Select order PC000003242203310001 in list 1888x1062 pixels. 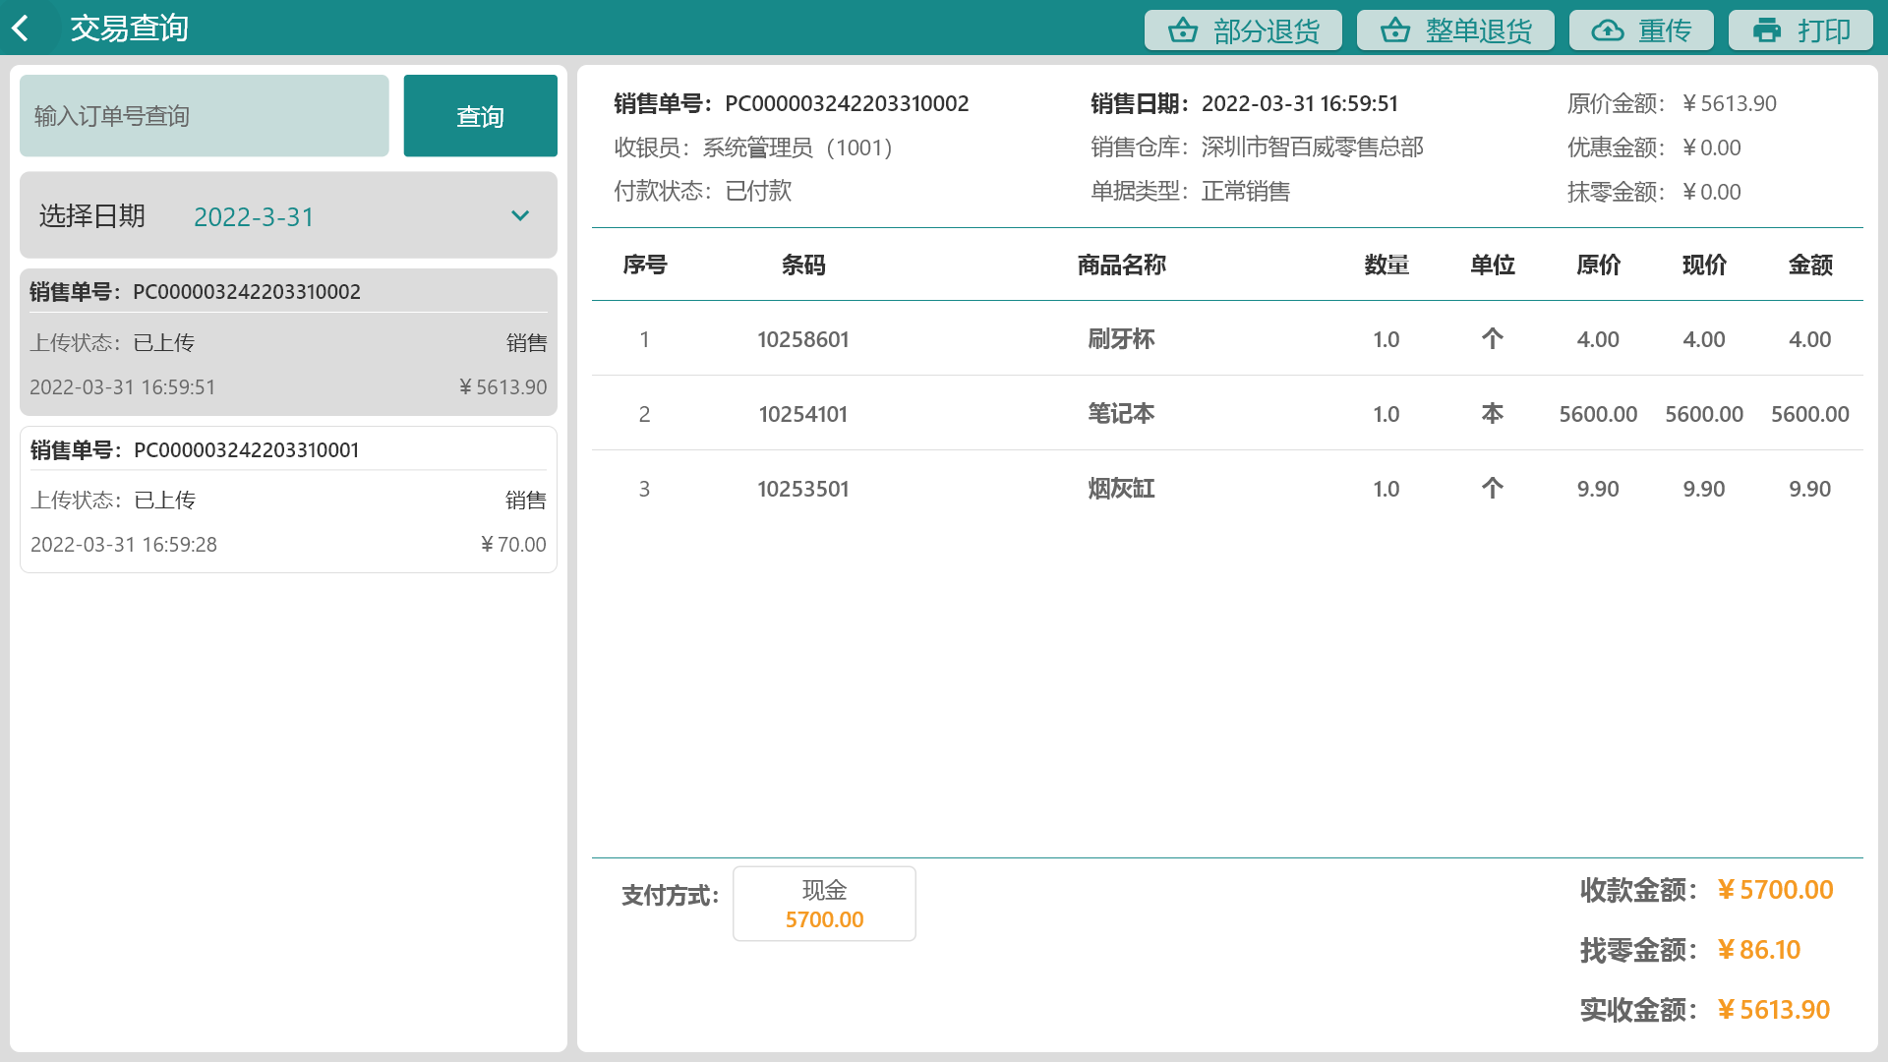pyautogui.click(x=288, y=500)
